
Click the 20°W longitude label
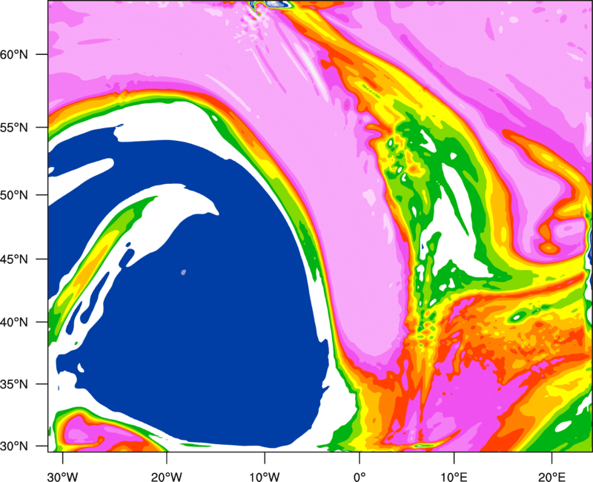(167, 477)
